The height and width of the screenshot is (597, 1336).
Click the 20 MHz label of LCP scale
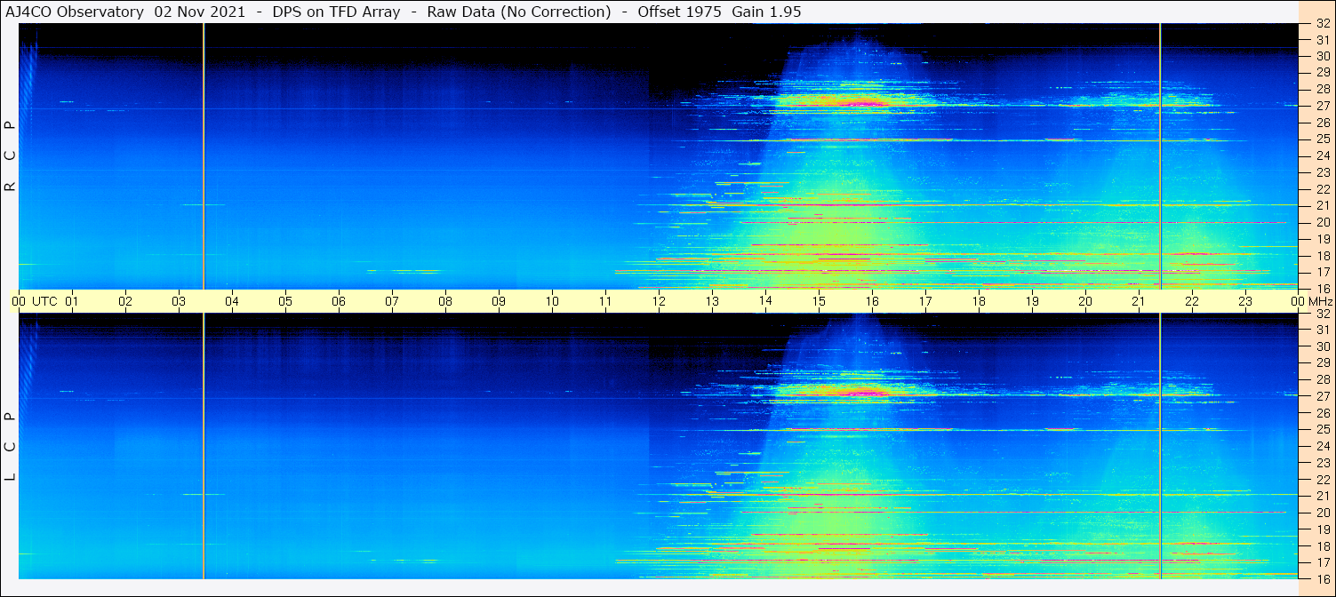[x=1322, y=513]
